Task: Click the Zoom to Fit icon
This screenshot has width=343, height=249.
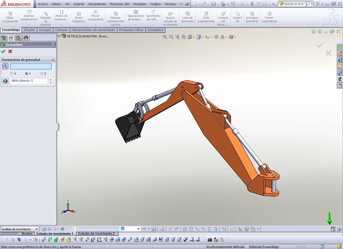Action: click(165, 37)
